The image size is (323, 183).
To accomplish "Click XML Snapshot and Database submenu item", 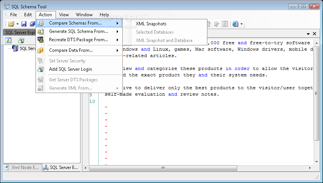I will coord(164,40).
